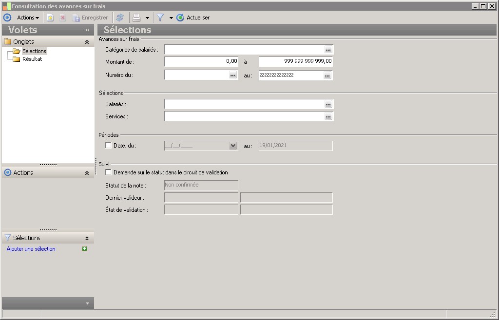Click the print icon in toolbar
Image resolution: width=499 pixels, height=320 pixels.
137,18
